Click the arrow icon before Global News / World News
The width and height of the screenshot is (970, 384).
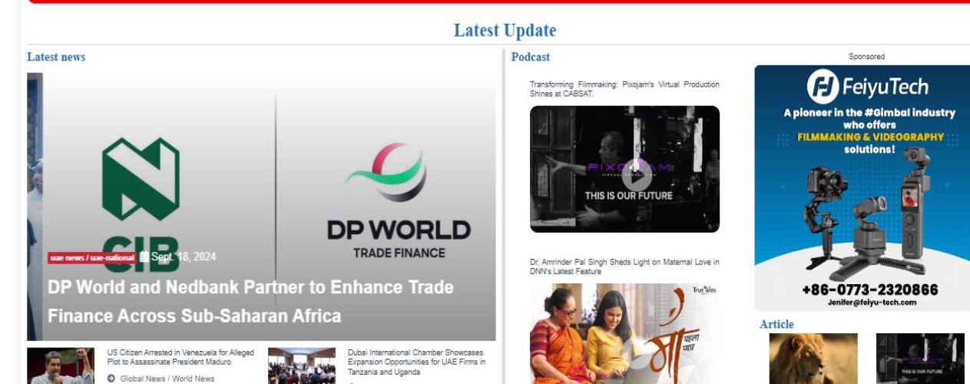pyautogui.click(x=111, y=379)
